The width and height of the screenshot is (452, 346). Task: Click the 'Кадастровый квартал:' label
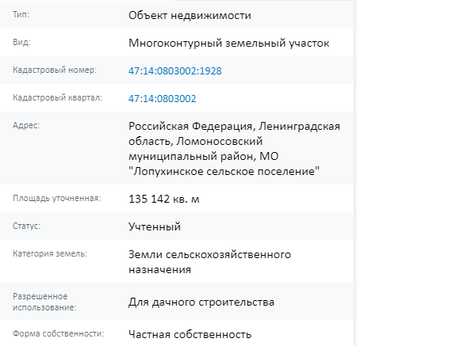[57, 98]
